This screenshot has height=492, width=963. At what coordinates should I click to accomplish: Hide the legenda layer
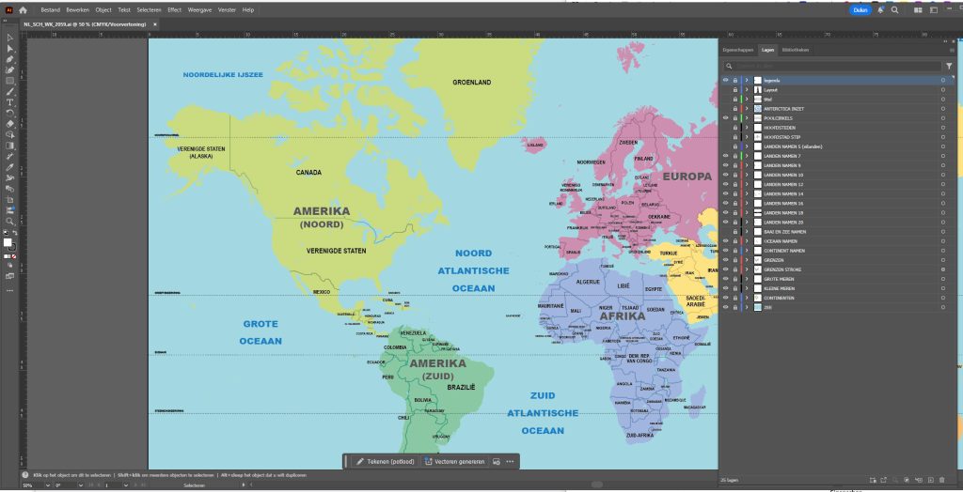pyautogui.click(x=726, y=81)
